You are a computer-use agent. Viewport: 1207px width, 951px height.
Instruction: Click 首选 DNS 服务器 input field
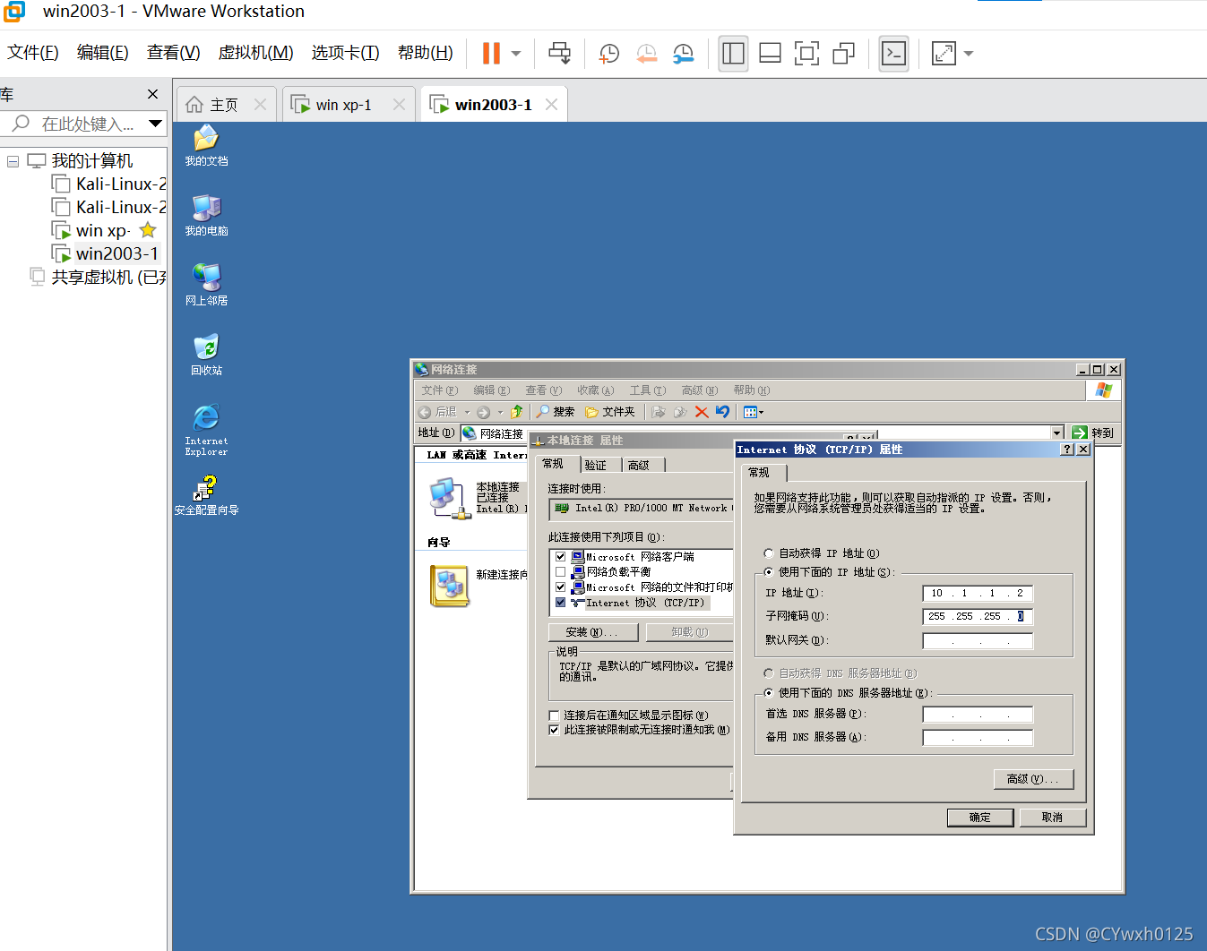point(978,714)
